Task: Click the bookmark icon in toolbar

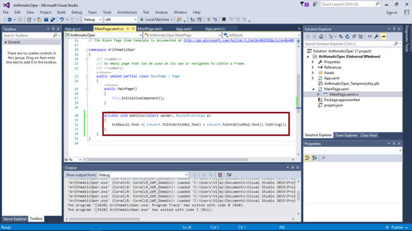Action: point(224,20)
